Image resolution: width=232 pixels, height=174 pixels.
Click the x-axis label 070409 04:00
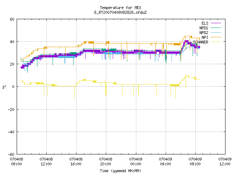pyautogui.click(x=166, y=162)
